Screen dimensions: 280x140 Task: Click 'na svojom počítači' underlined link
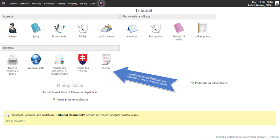click(108, 115)
